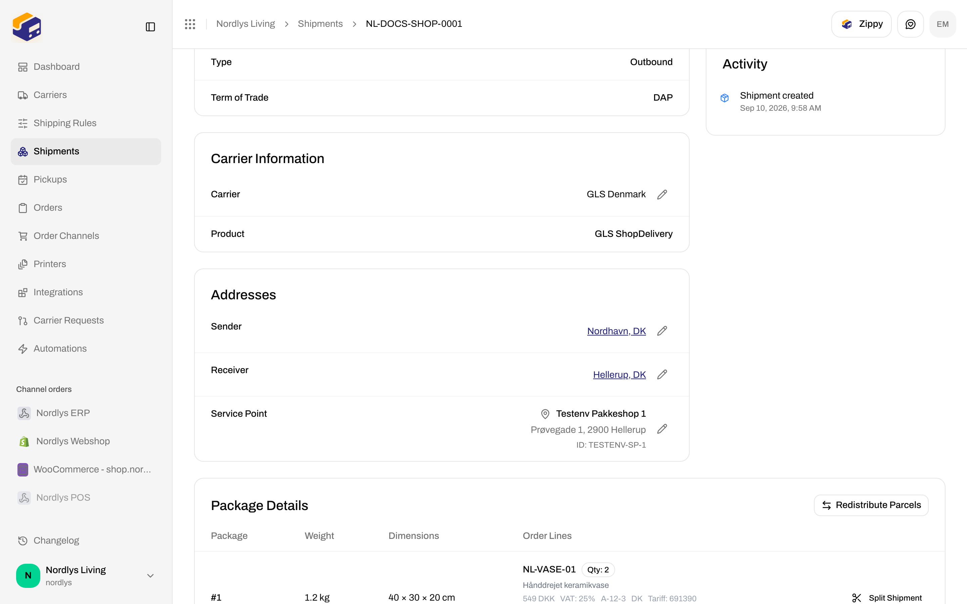Click the Outbound type value

coord(651,62)
